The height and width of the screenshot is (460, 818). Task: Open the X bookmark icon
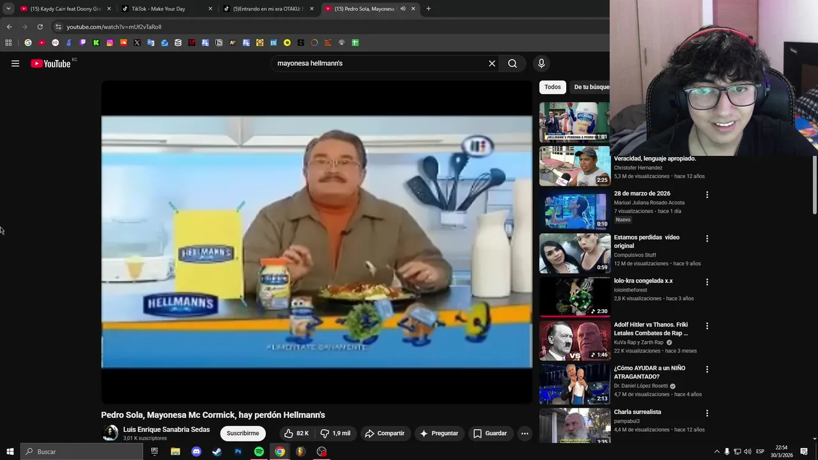(x=137, y=43)
